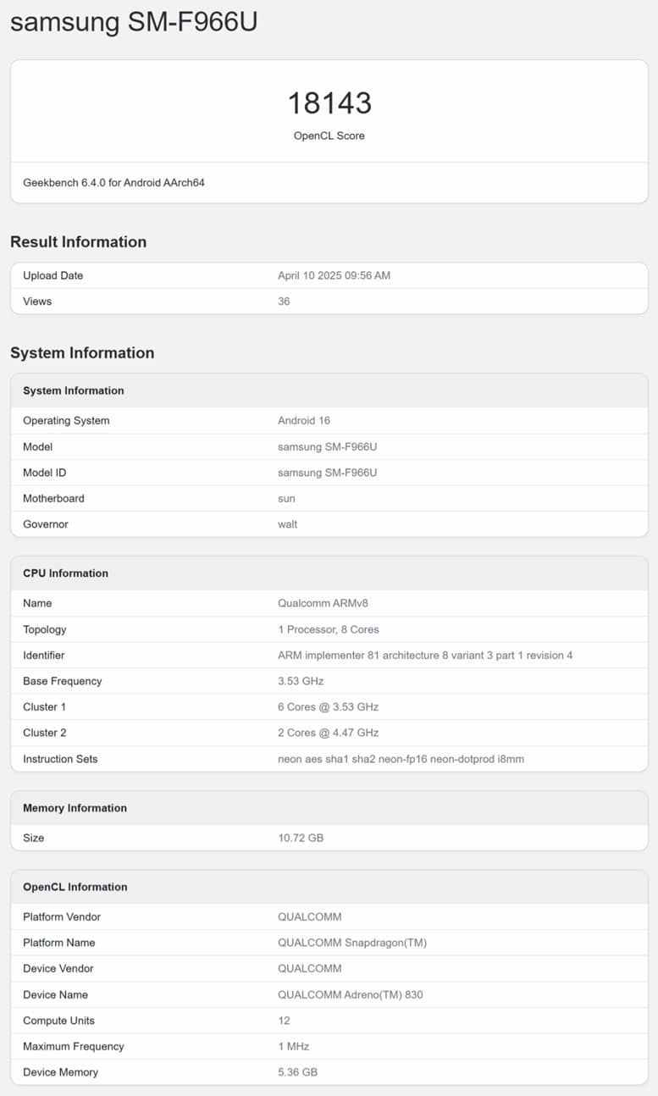Click the Model row label

click(x=37, y=446)
